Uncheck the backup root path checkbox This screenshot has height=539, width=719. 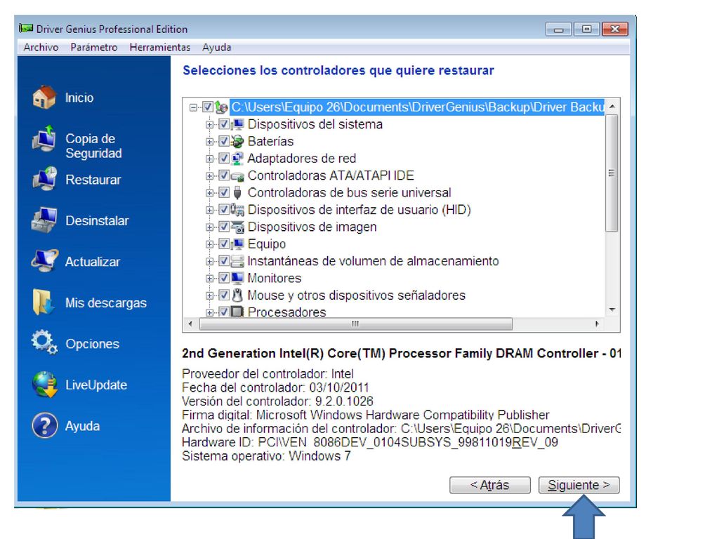click(208, 107)
